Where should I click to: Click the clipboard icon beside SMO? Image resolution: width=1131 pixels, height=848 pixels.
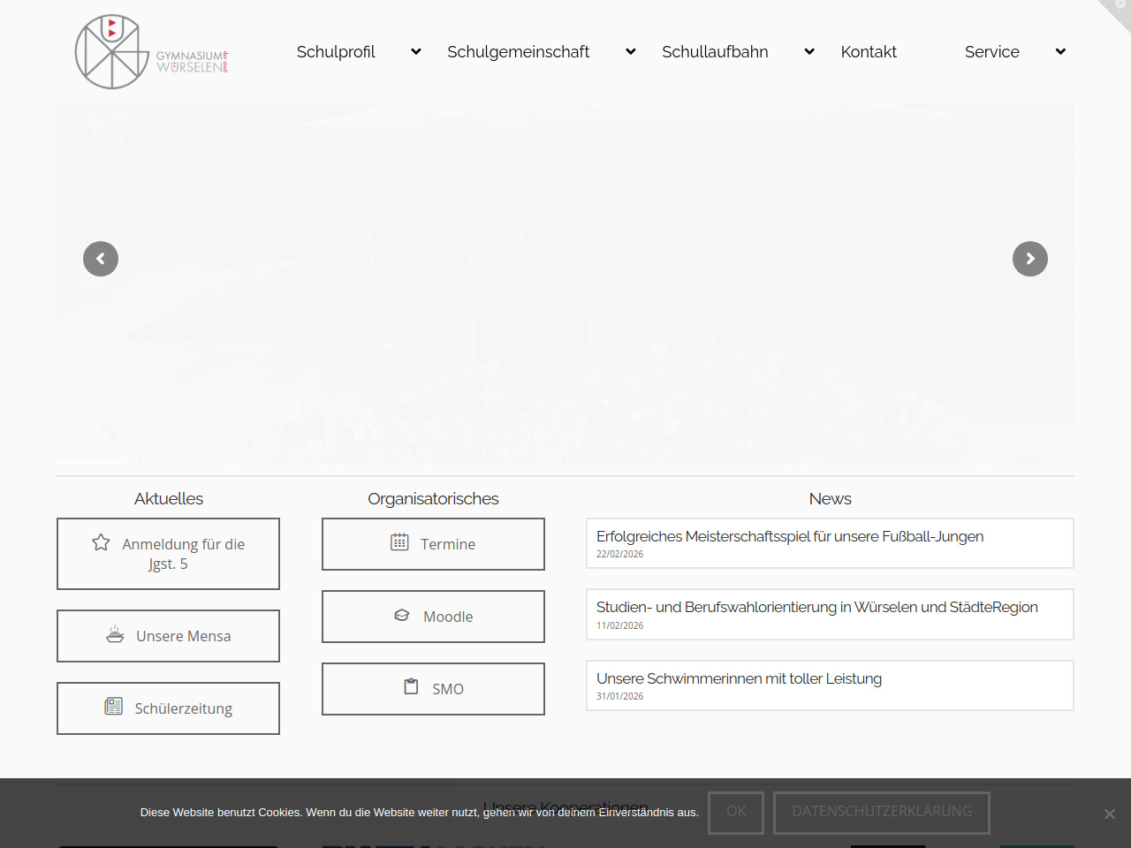pyautogui.click(x=411, y=687)
